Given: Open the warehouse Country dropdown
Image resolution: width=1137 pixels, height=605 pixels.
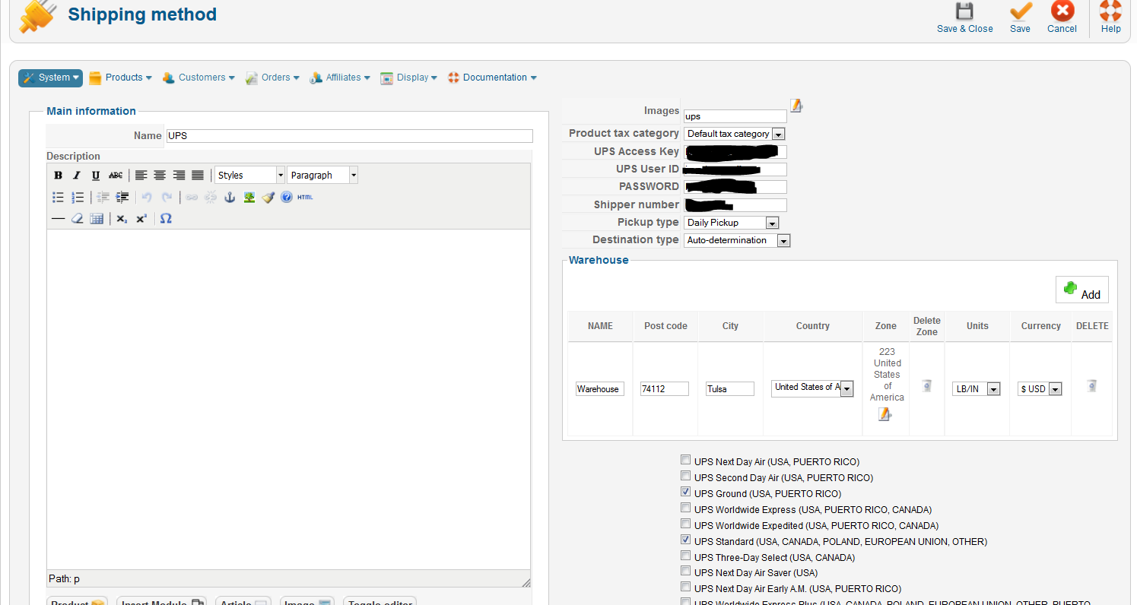Looking at the screenshot, I should coord(812,388).
